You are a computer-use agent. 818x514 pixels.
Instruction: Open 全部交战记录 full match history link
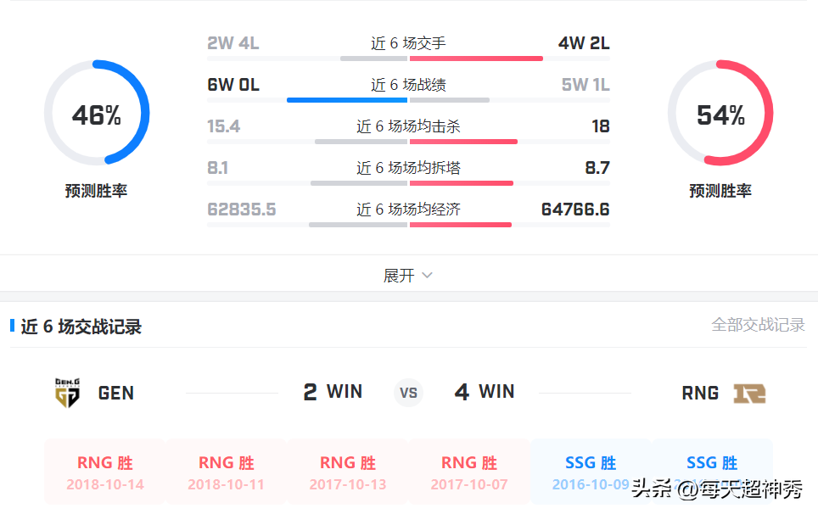[758, 325]
